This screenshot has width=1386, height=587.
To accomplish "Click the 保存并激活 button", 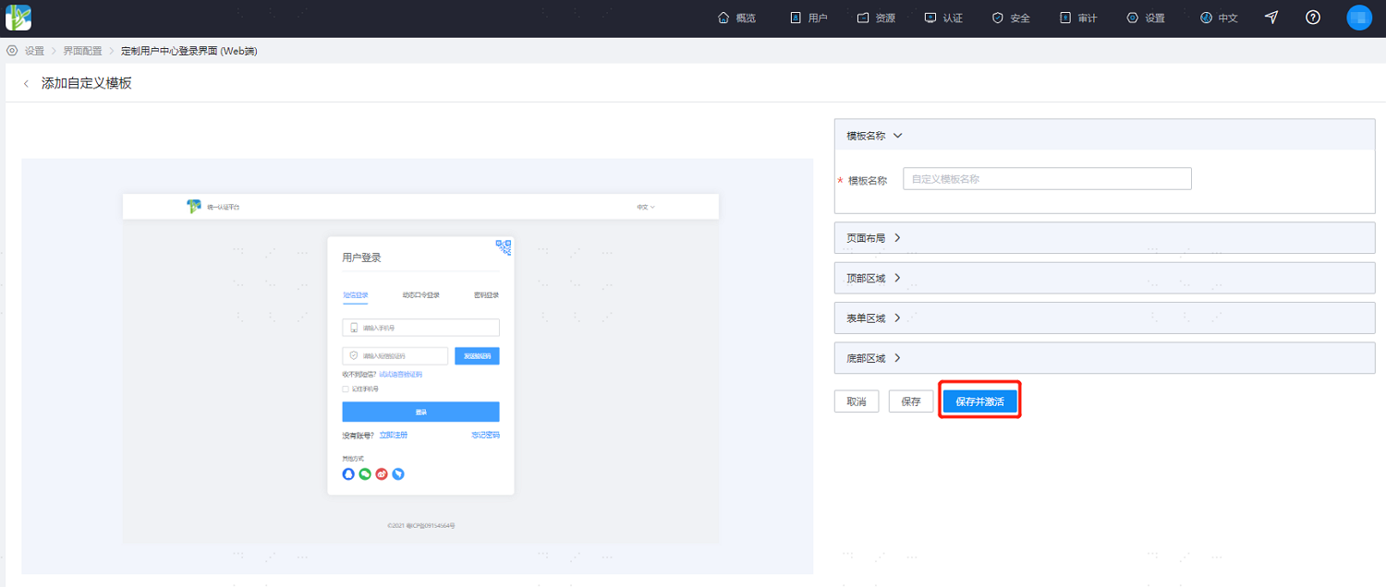I will point(979,401).
